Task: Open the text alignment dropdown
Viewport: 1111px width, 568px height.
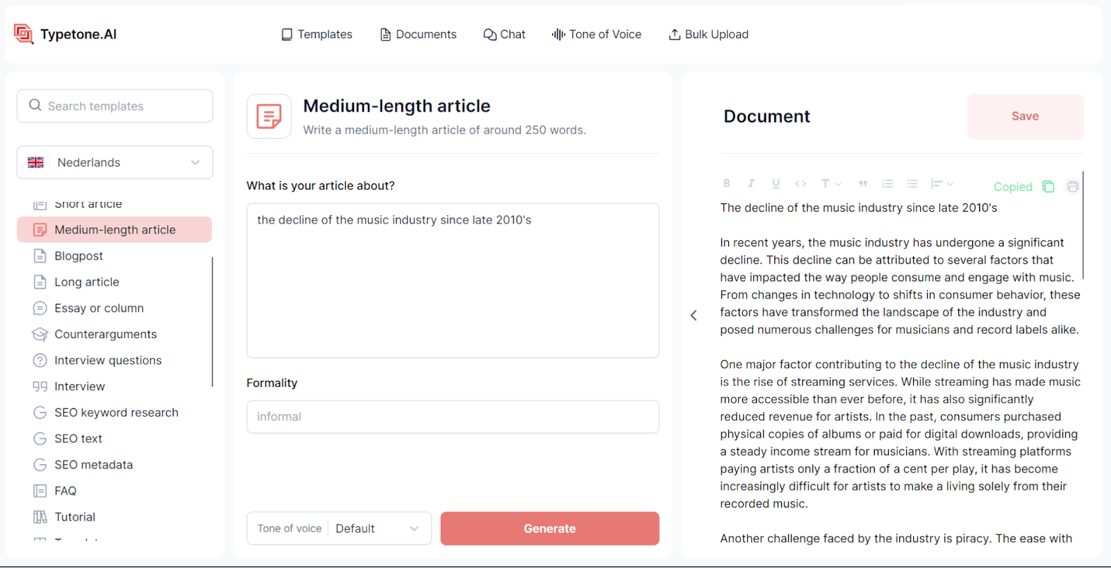Action: (x=941, y=183)
